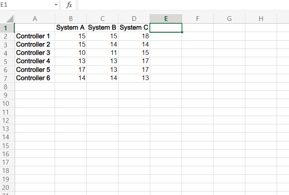
Task: Select column B header
Action: 71,19
